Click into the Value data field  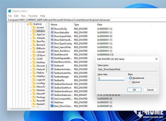coord(111,78)
